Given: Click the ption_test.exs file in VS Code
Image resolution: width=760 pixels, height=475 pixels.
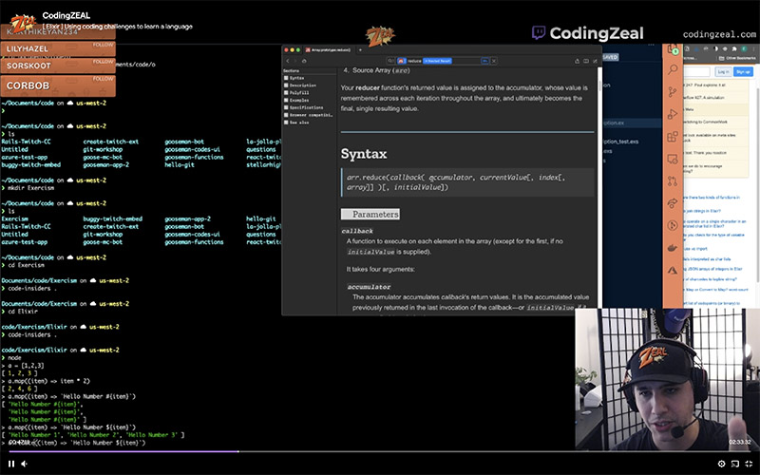Looking at the screenshot, I should (621, 142).
